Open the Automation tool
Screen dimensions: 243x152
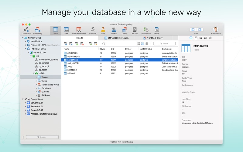point(146,30)
